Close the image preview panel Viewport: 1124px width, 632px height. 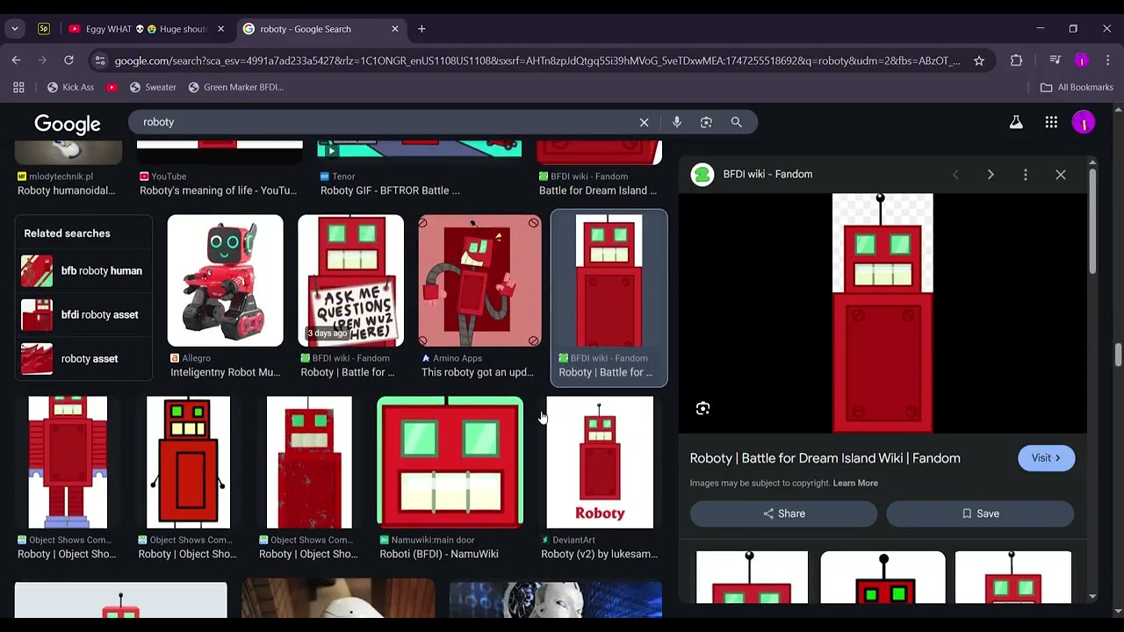coord(1061,175)
